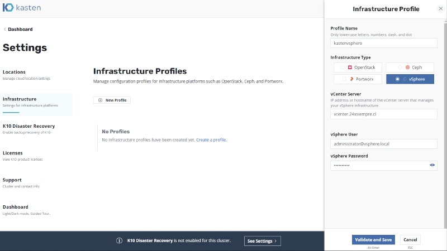Focus the vCenter Server field
Viewport: 447px width, 251px height.
pos(384,114)
